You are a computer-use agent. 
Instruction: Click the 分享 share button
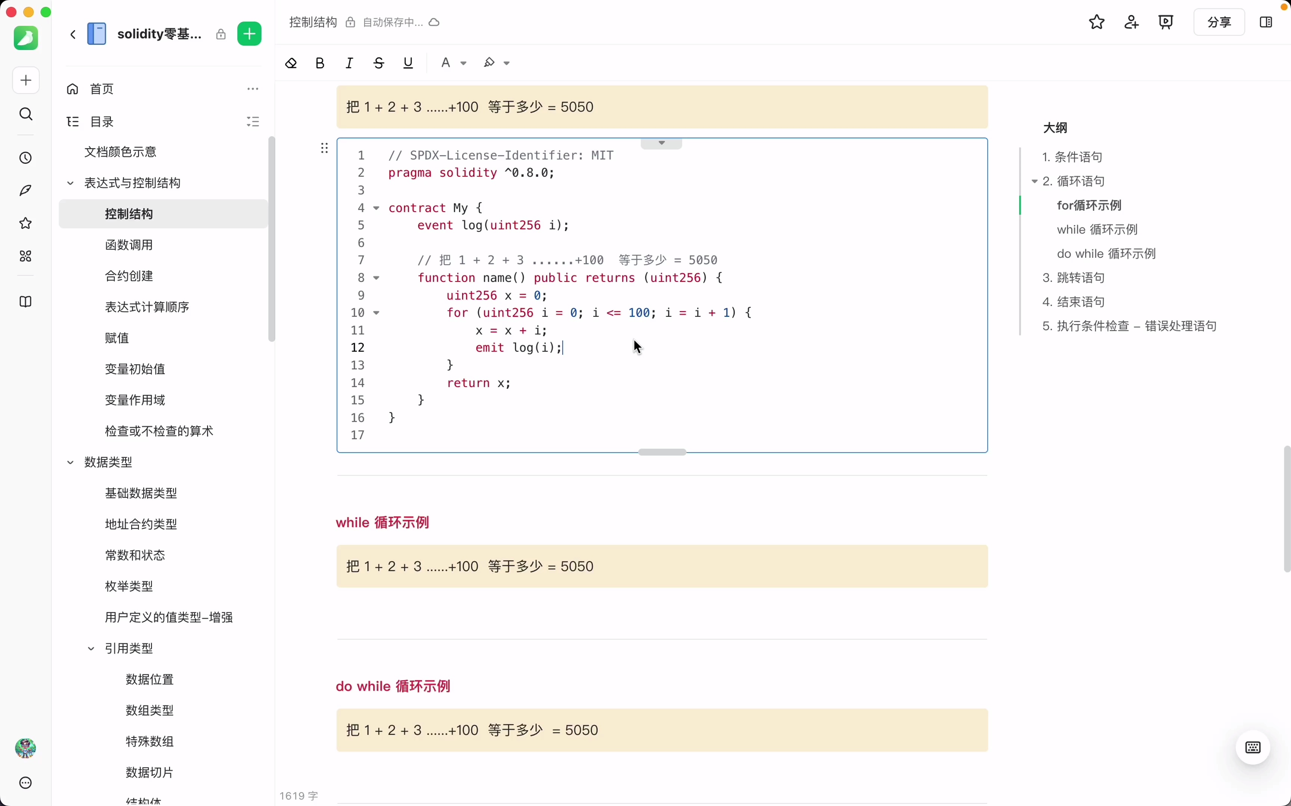pyautogui.click(x=1219, y=22)
